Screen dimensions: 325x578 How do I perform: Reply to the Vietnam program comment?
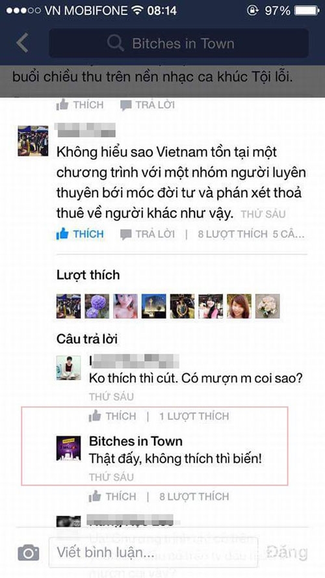(x=148, y=234)
